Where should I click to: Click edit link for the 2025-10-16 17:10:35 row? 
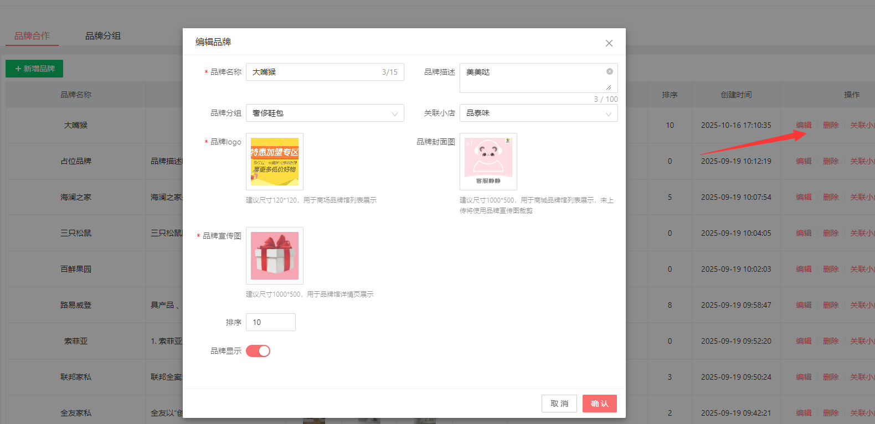804,125
